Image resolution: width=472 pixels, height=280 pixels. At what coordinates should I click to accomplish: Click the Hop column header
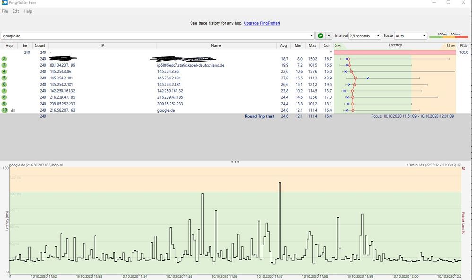9,46
